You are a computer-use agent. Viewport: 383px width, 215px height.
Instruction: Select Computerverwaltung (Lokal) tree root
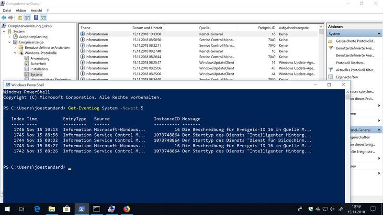pyautogui.click(x=30, y=26)
